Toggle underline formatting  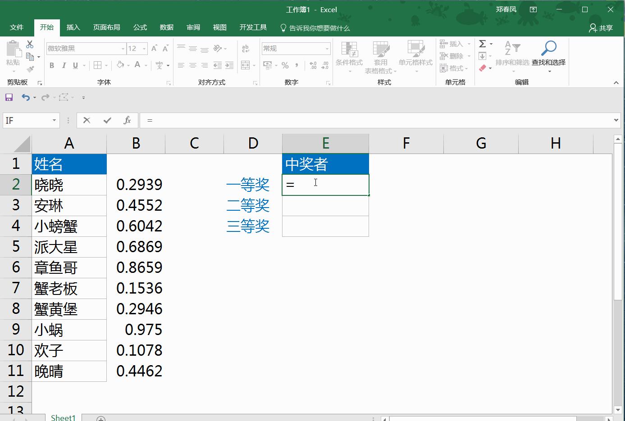pos(75,65)
